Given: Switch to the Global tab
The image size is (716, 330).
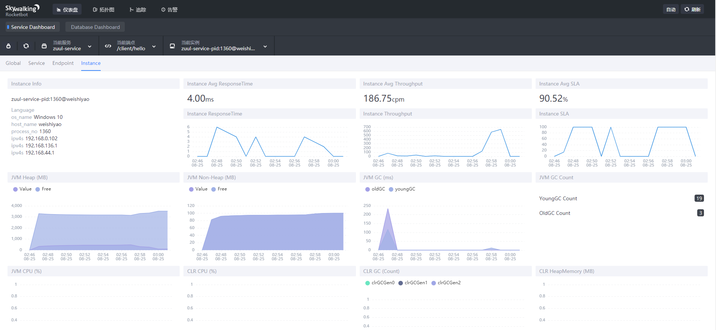Looking at the screenshot, I should tap(13, 63).
